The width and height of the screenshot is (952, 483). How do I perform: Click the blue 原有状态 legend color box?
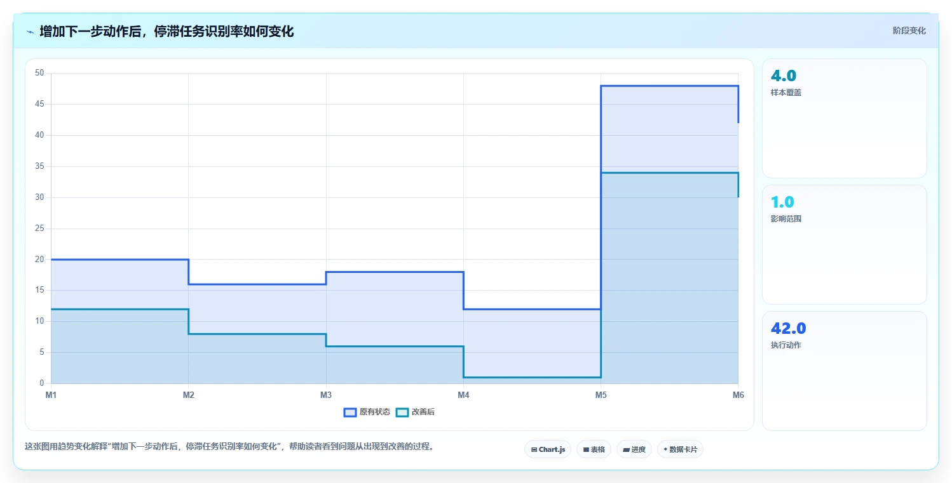coord(350,412)
